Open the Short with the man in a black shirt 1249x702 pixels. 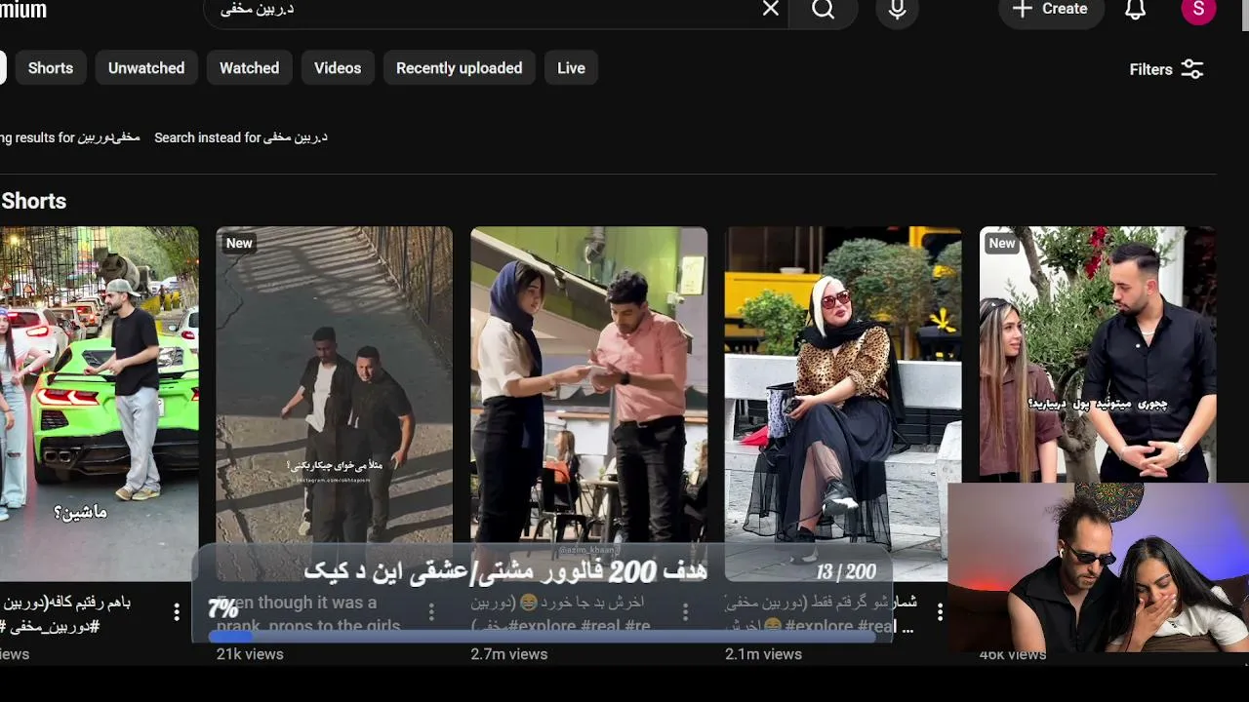pyautogui.click(x=1098, y=356)
